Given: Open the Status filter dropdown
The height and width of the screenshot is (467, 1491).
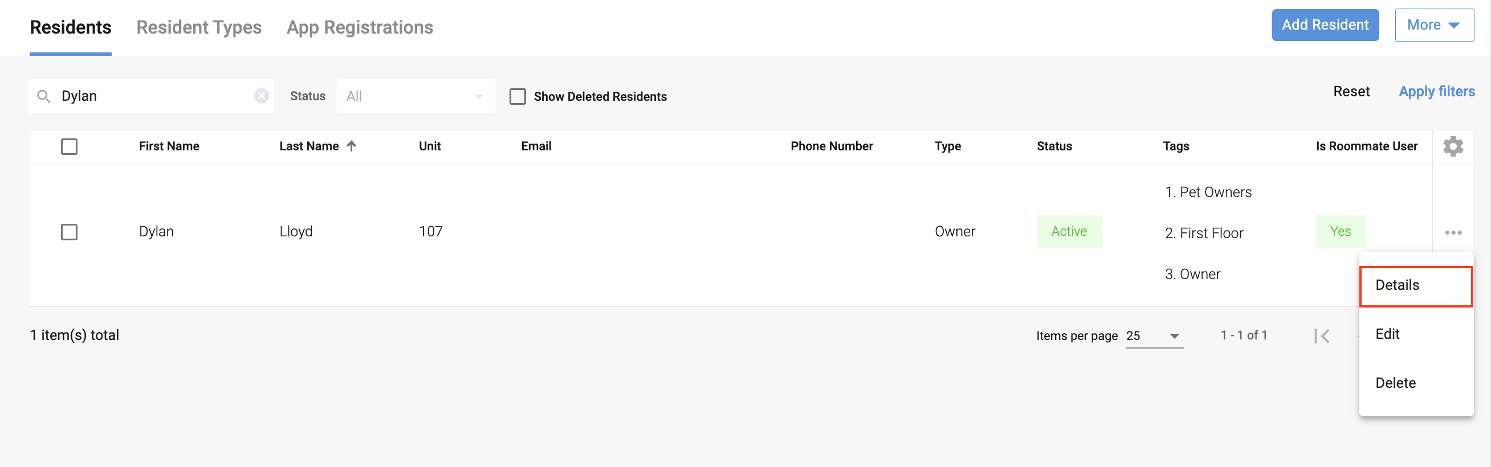Looking at the screenshot, I should pos(415,97).
